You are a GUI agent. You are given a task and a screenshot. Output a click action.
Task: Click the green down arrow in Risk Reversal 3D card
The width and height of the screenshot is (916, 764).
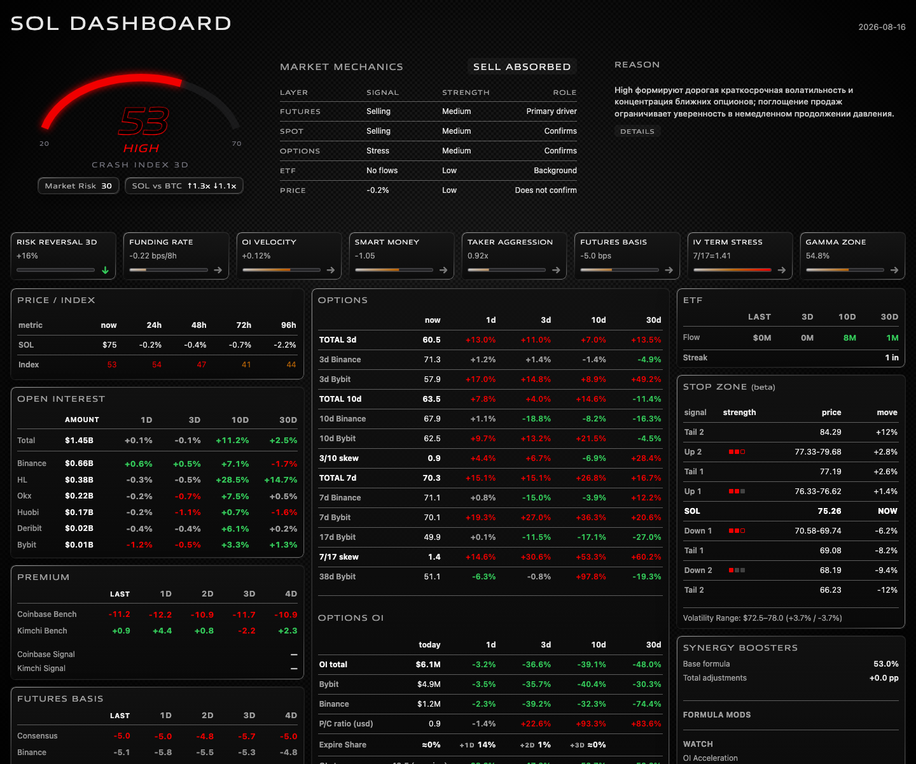tap(106, 270)
